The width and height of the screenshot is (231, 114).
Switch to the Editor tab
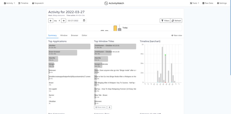(84, 35)
